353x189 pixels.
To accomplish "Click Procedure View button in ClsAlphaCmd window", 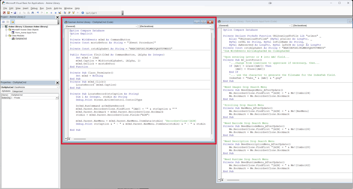I will [x=66, y=139].
